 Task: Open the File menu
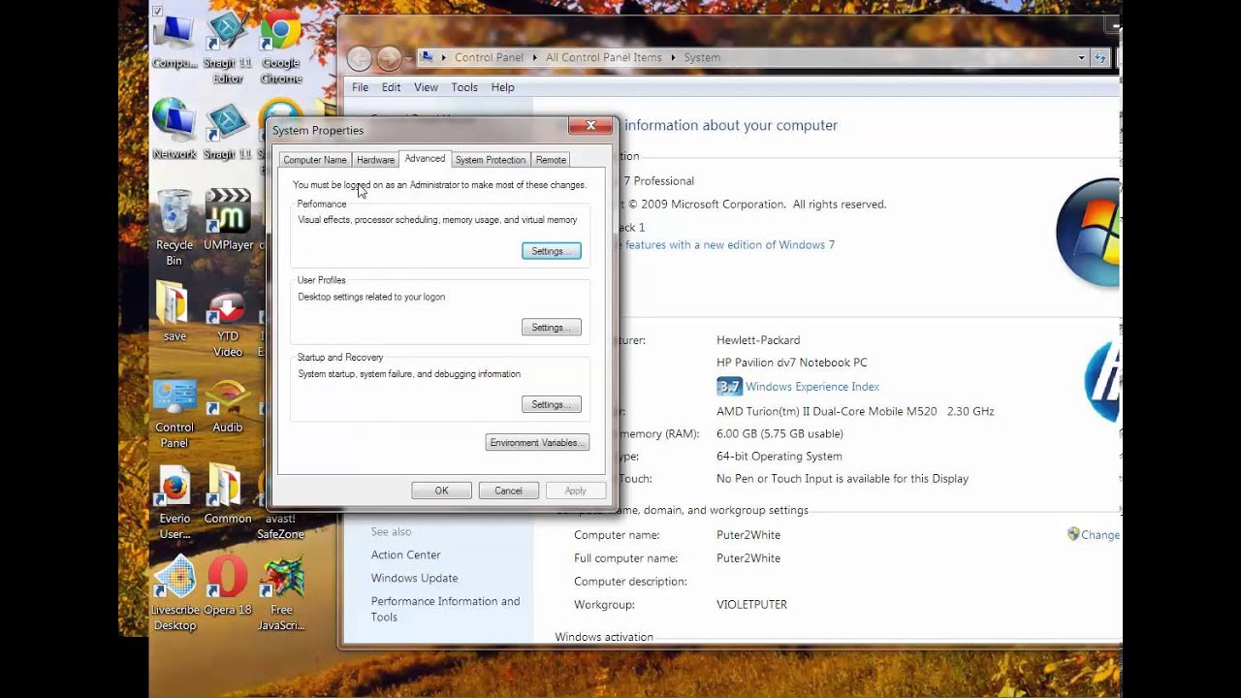[360, 87]
